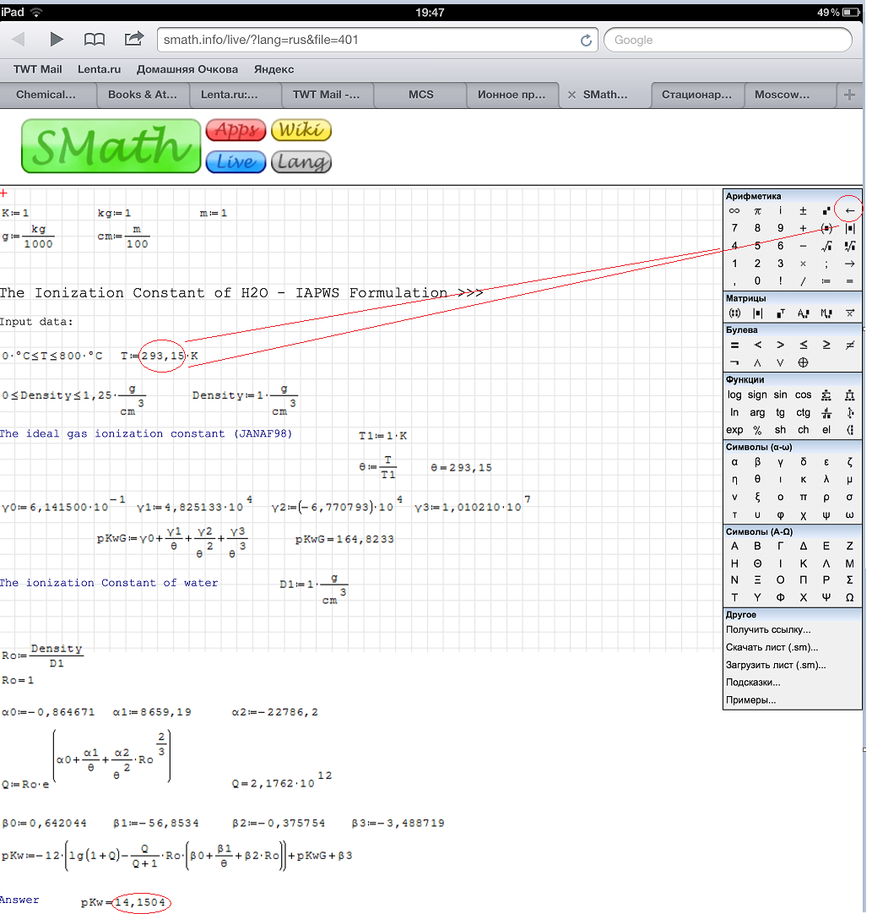Insert the plus-minus symbol

coord(803,210)
